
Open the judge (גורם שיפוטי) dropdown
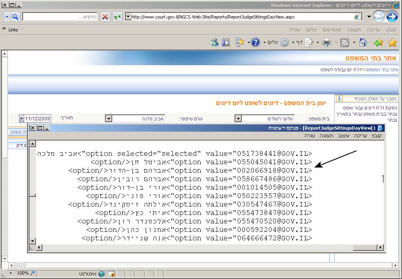point(108,119)
